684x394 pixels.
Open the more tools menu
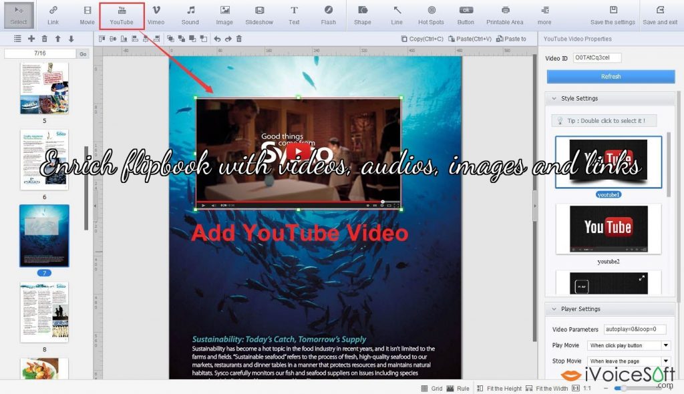[x=544, y=15]
